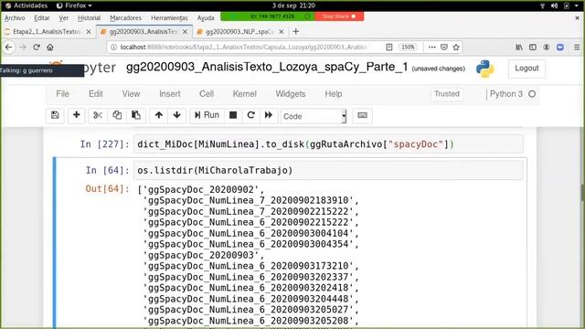Click the localhost URL address bar

244,47
